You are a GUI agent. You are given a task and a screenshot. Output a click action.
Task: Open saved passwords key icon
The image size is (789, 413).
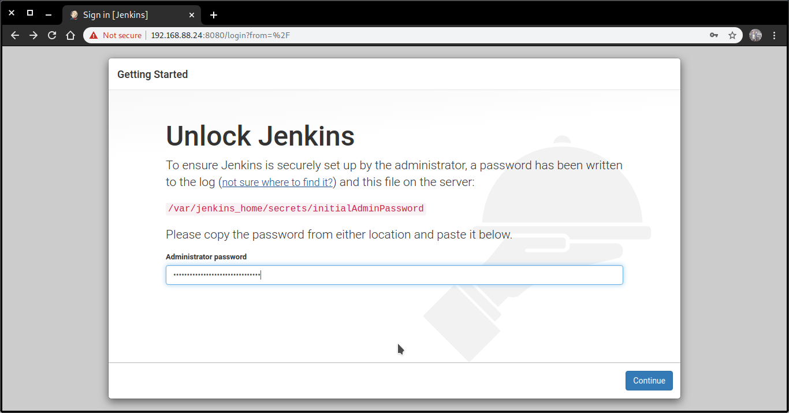pos(714,35)
